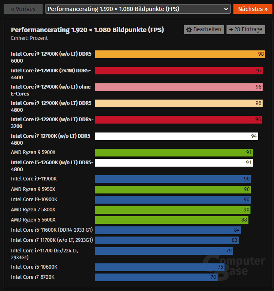Click the value 94 on the i7-12700K bar
Viewport: 274px width, 291px height.
tap(254, 136)
